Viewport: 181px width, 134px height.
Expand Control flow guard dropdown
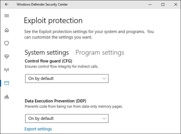[67, 79]
